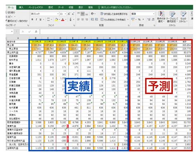Click the cut (切り取り) icon

(x=6, y=12)
